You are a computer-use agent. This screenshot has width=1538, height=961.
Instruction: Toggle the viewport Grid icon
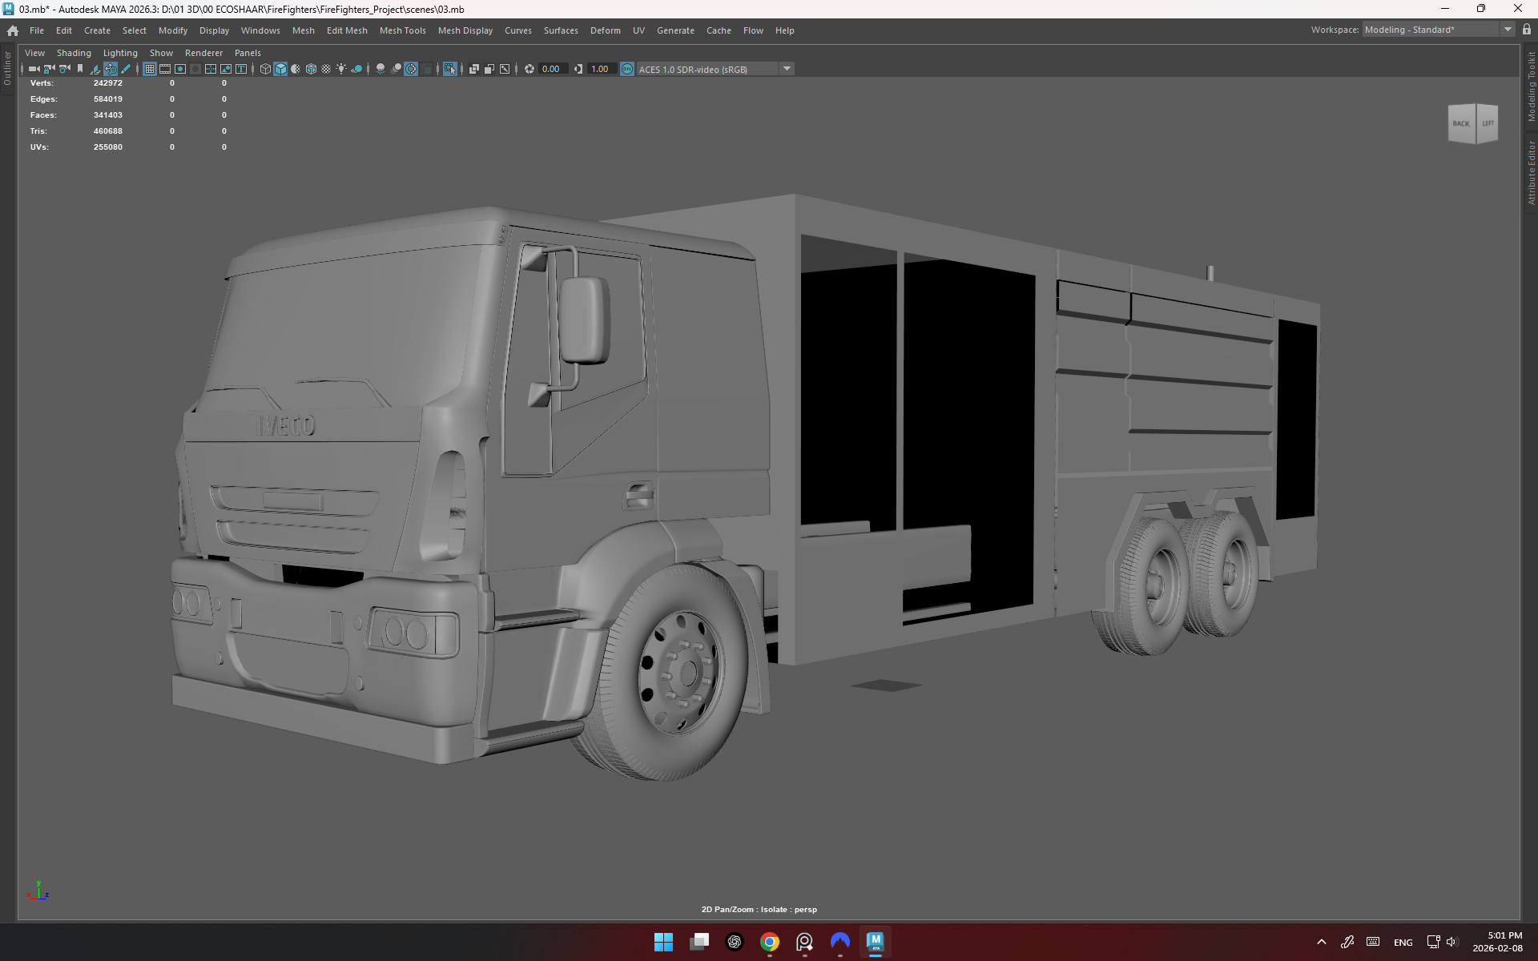pyautogui.click(x=149, y=69)
